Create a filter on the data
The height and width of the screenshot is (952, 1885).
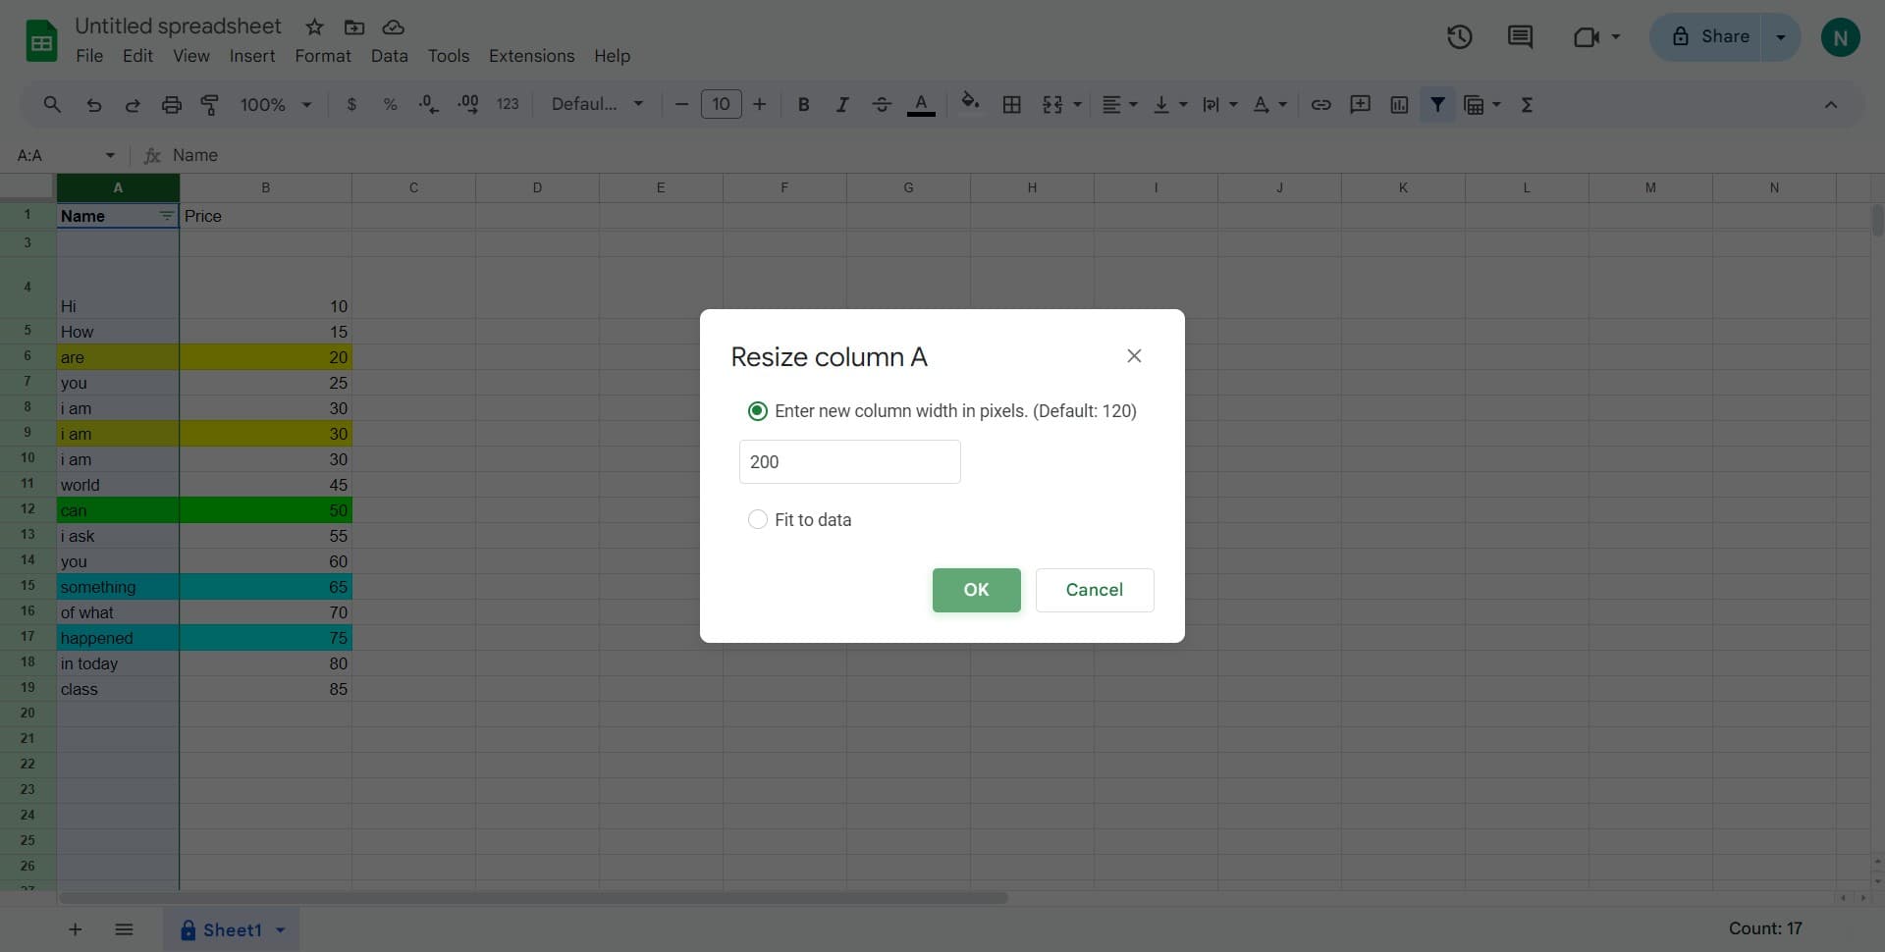[x=1437, y=104]
